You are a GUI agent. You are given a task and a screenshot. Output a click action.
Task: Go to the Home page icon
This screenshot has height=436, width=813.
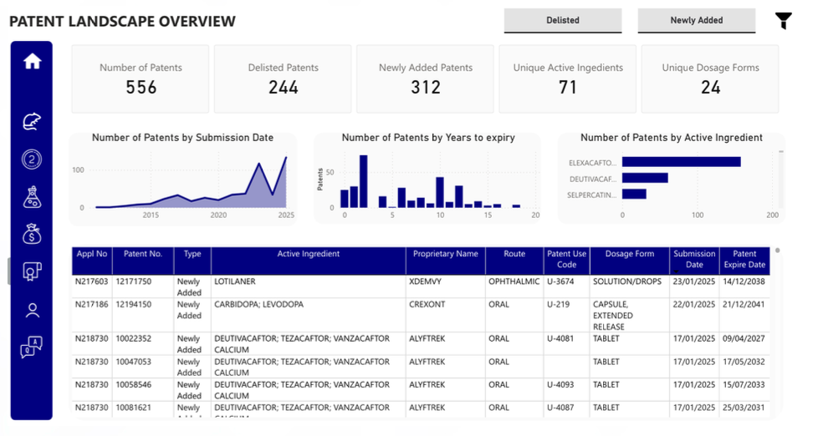32,61
